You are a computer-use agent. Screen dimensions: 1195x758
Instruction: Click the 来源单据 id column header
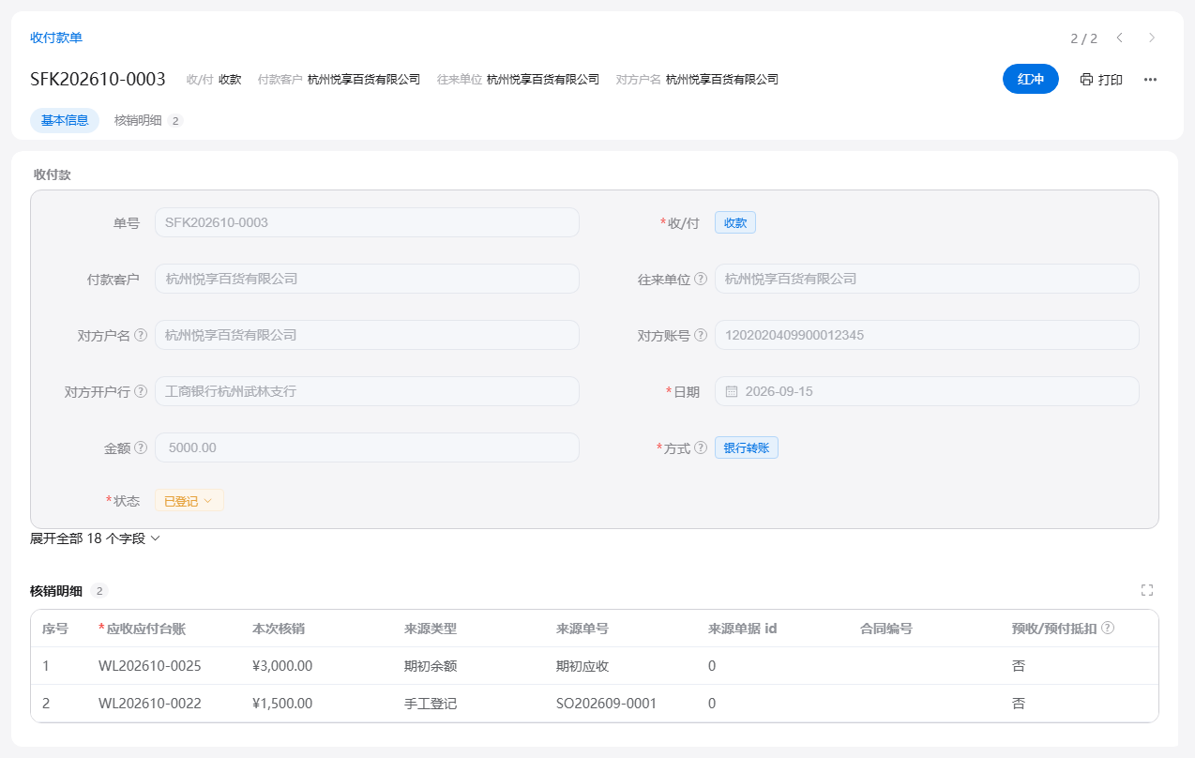click(x=743, y=629)
